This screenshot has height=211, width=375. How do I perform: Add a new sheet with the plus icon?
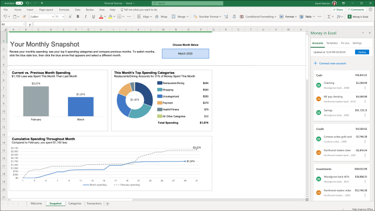(108, 203)
